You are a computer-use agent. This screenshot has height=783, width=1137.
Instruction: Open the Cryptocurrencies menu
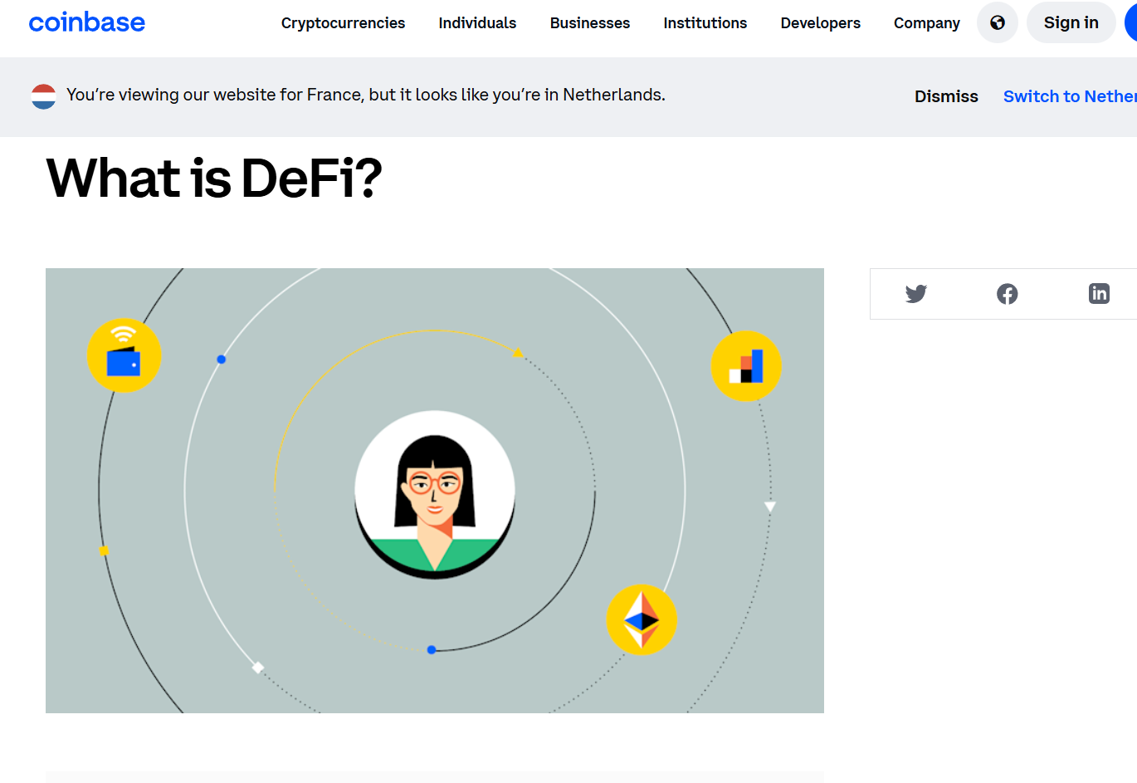343,23
